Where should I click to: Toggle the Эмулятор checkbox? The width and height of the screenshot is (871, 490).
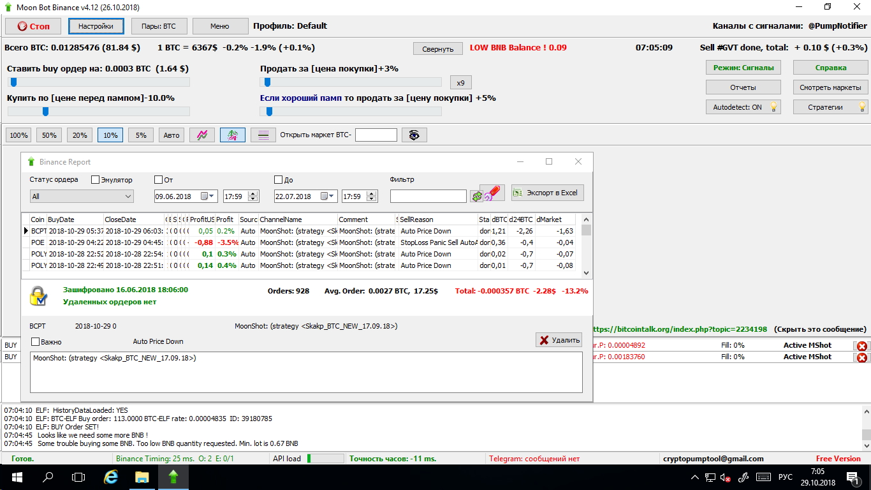point(96,180)
